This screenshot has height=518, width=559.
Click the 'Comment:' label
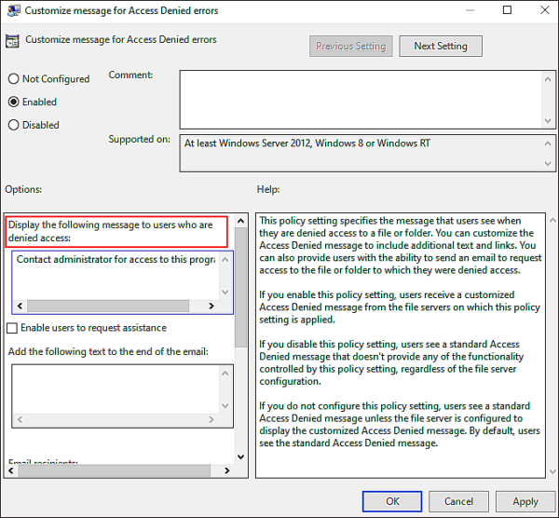tap(130, 75)
